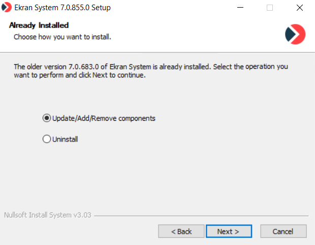The height and width of the screenshot is (245, 315).
Task: Click the "Ekran System 7.0.855.0 Setup" title text
Action: coord(62,8)
